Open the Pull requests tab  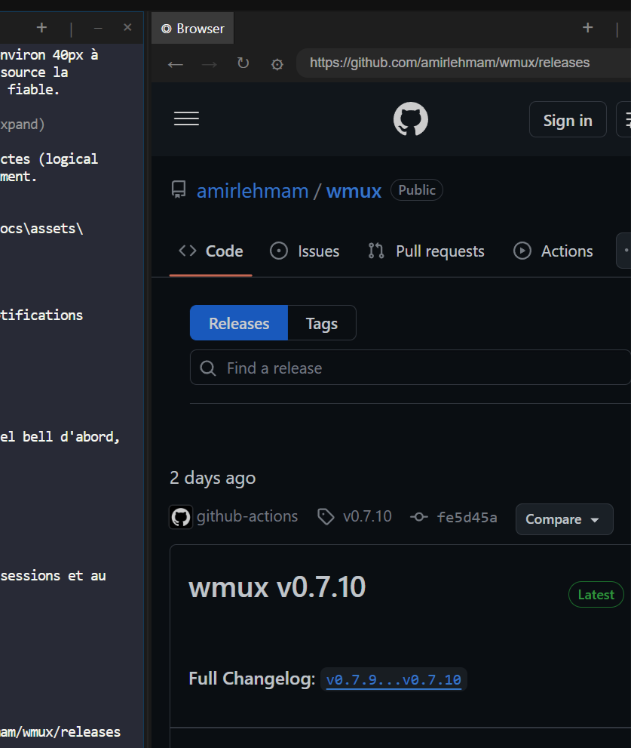point(426,251)
